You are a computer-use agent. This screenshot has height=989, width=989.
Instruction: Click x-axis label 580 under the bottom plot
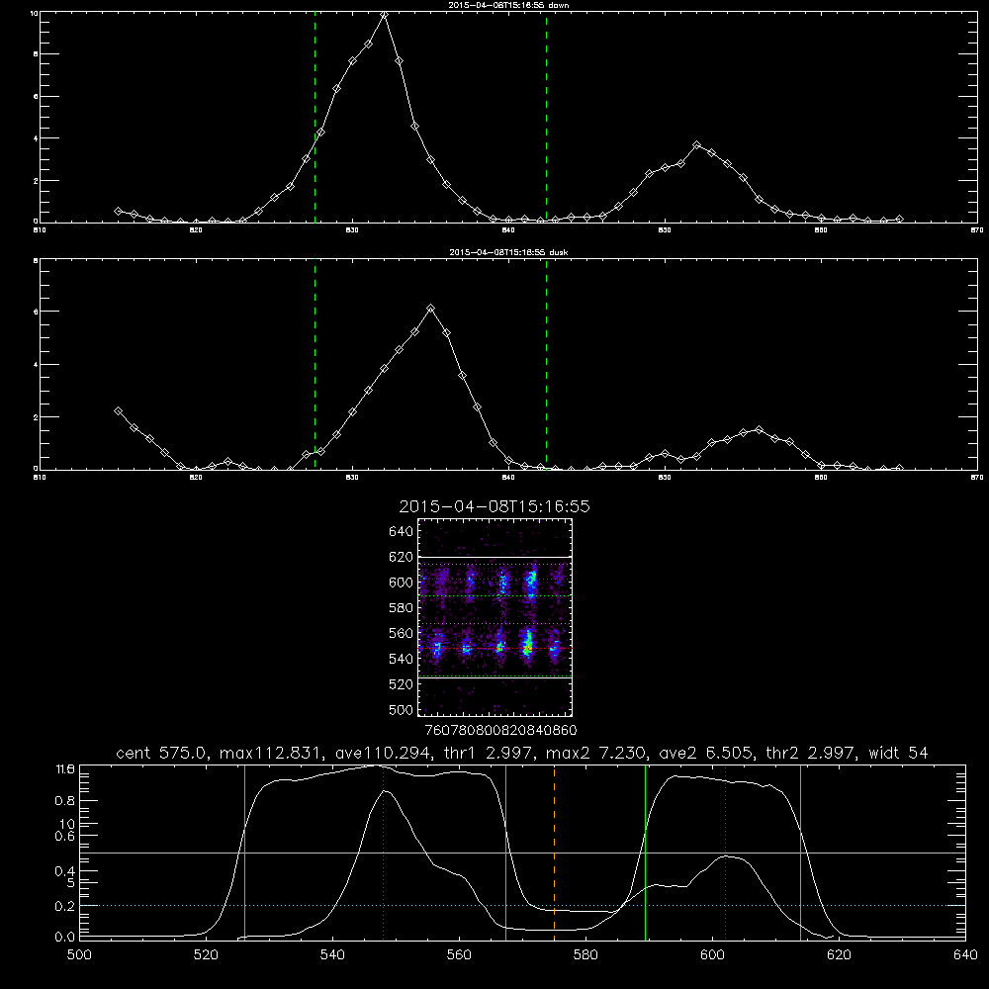(585, 955)
